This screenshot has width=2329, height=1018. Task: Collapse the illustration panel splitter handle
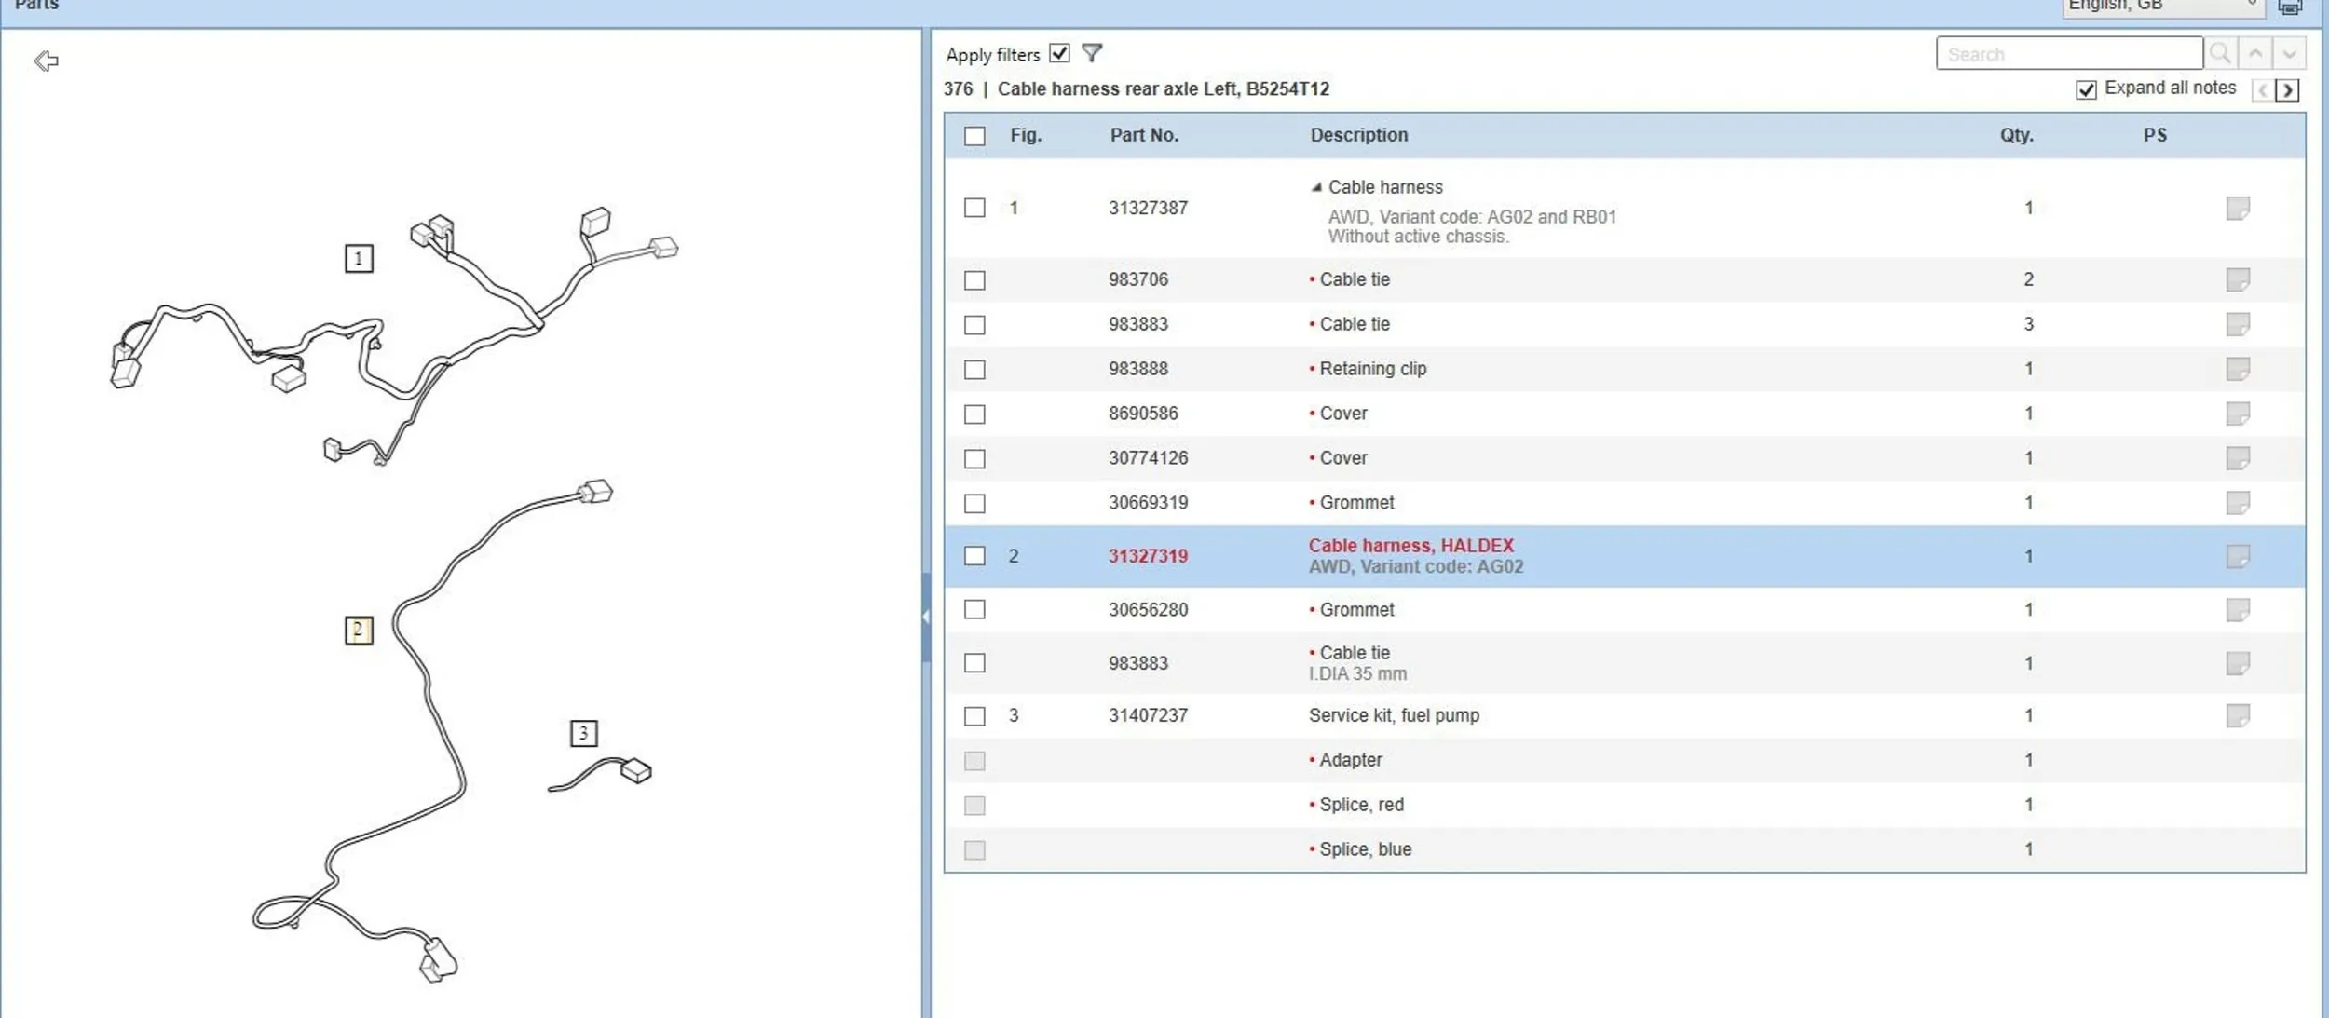(925, 617)
